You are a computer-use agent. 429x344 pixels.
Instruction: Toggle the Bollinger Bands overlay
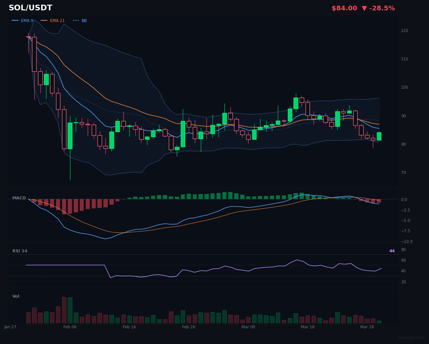pos(84,20)
